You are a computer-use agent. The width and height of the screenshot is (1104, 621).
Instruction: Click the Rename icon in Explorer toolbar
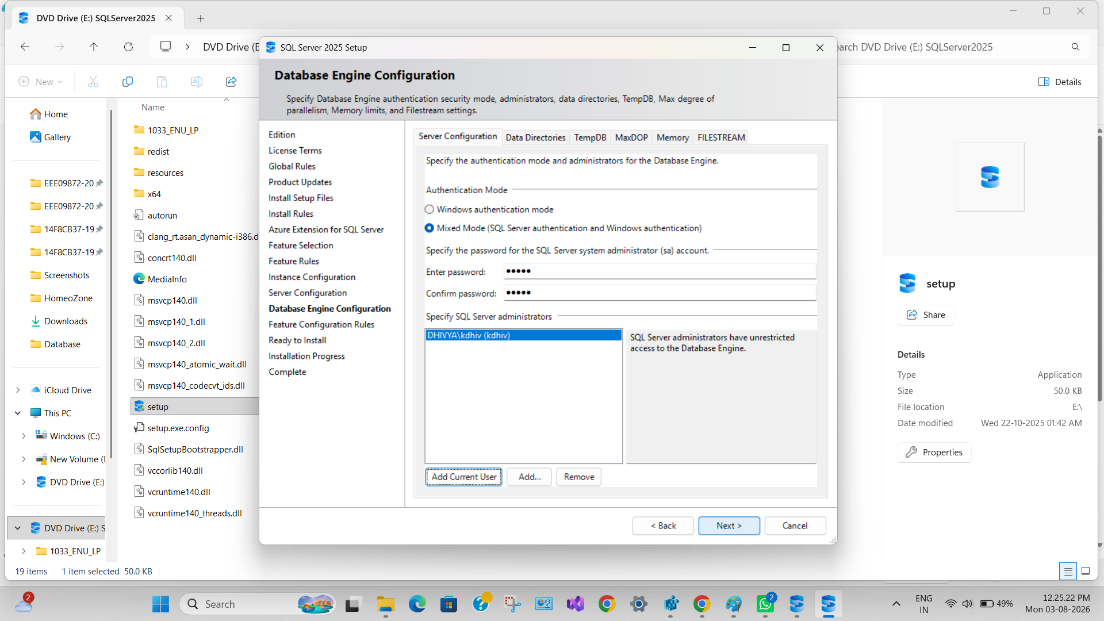pos(197,82)
